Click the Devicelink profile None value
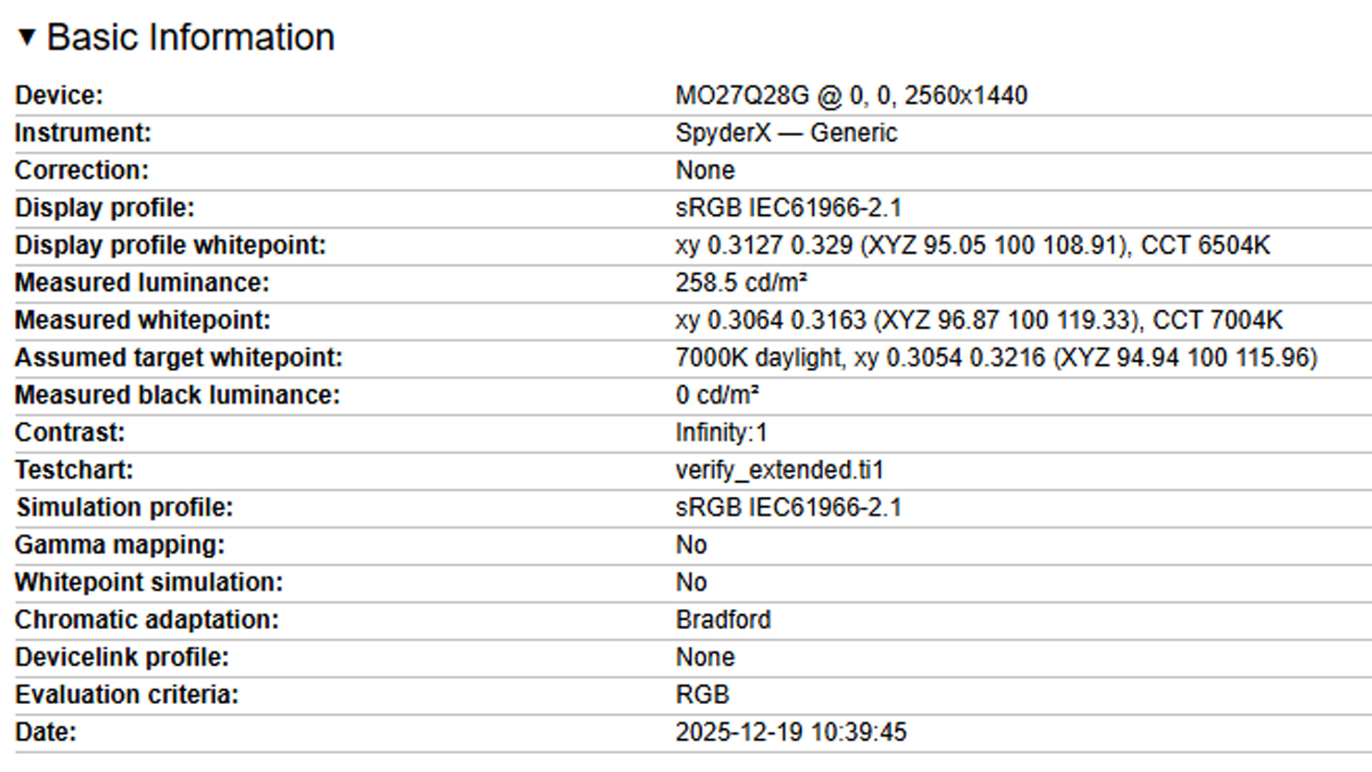This screenshot has width=1372, height=772. tap(705, 657)
